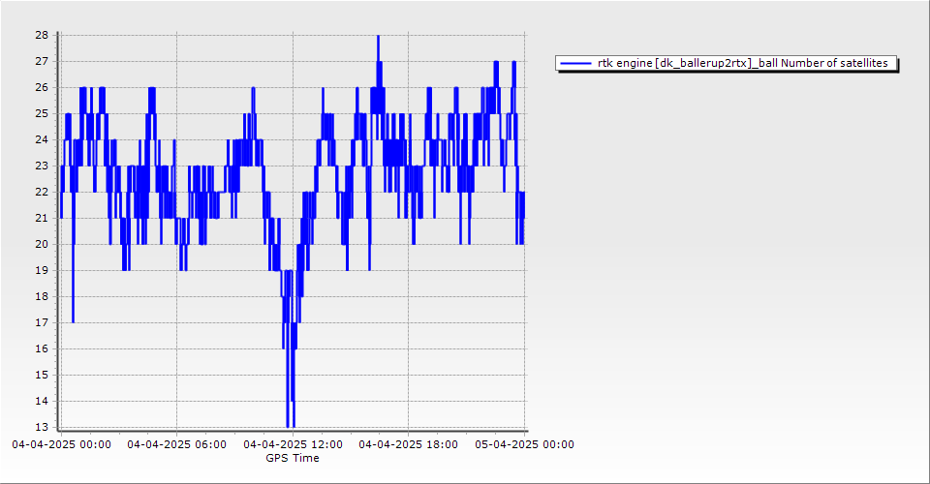
Task: Click y-axis value 17
Action: tap(42, 323)
